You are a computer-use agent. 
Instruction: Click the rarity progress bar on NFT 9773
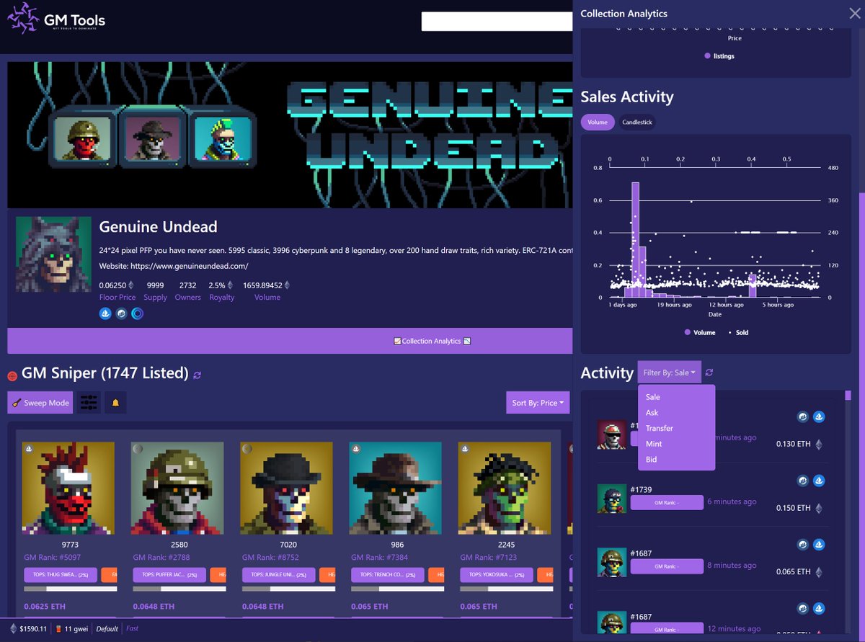click(70, 589)
